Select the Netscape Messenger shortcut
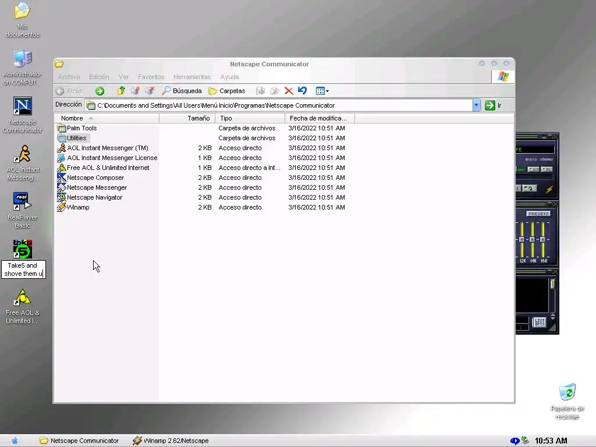596x447 pixels. (x=92, y=187)
